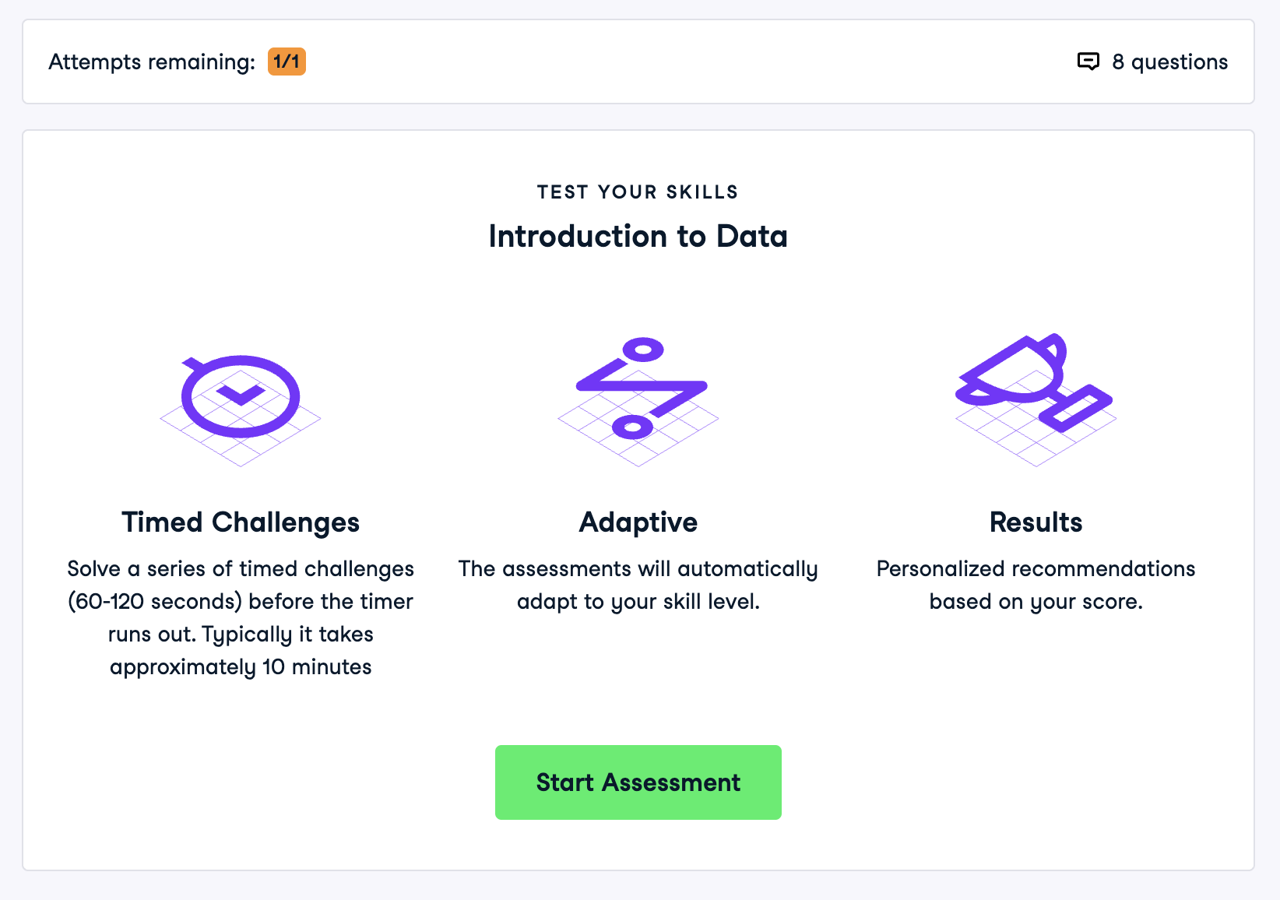Click the questions speech bubble icon

[1088, 62]
